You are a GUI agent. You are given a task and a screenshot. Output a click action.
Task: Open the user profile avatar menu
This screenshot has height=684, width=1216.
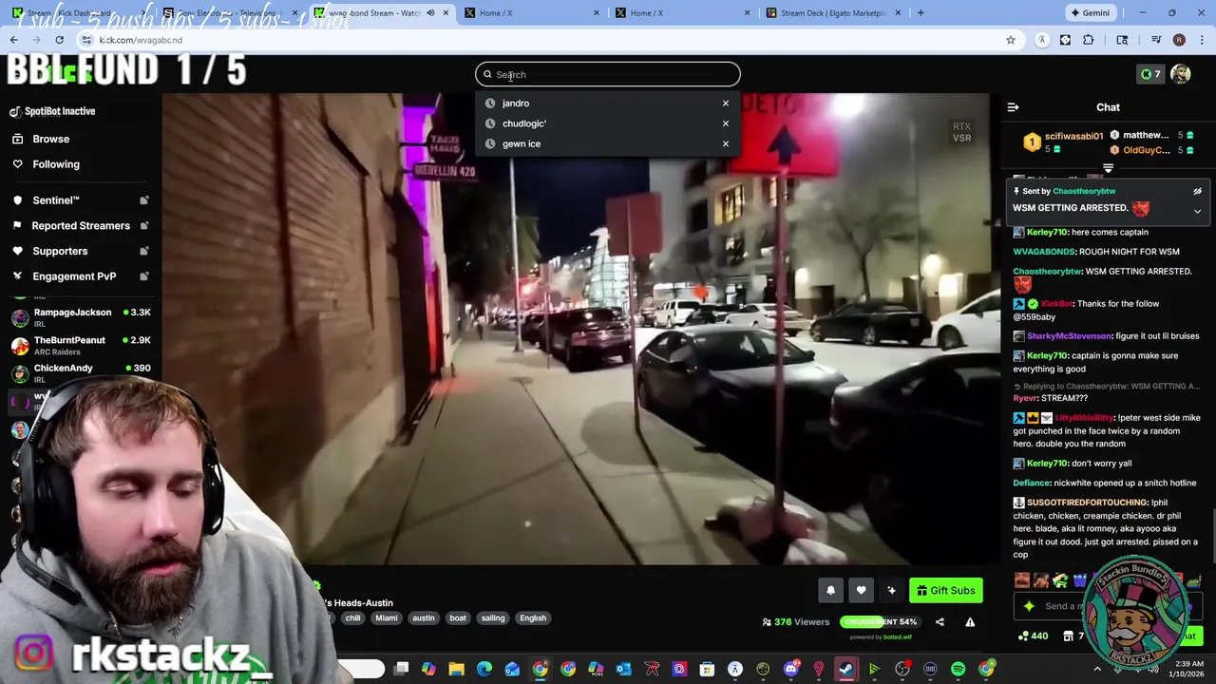pyautogui.click(x=1180, y=74)
